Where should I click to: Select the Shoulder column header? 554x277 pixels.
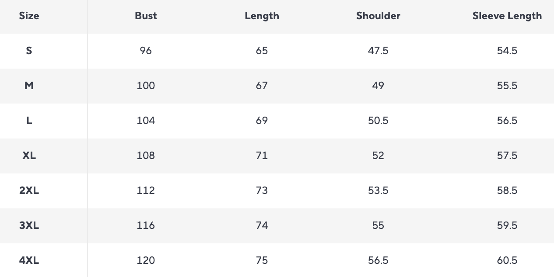378,16
